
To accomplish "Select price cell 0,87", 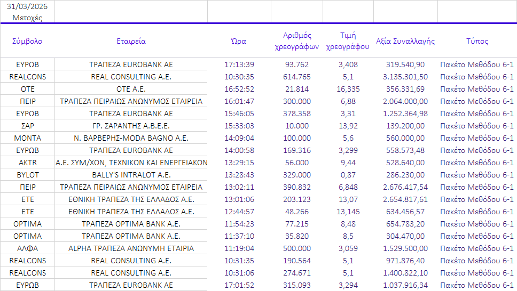I will pyautogui.click(x=348, y=175).
